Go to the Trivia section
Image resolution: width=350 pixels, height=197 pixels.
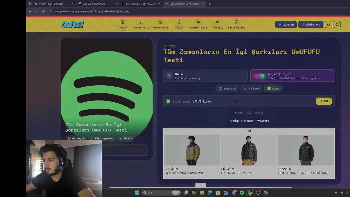[x=179, y=24]
